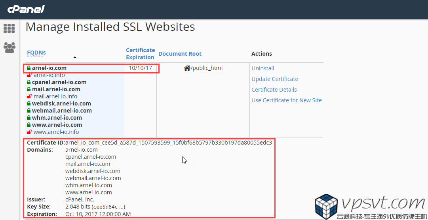
Task: Click the sort arrow under FQDNs
Action: point(75,57)
